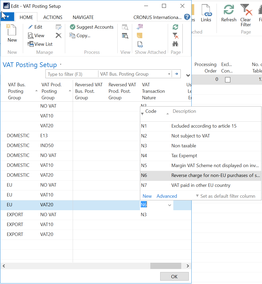Viewport: 262px width, 284px height.
Task: Click the blue filter apply arrow button
Action: click(176, 74)
